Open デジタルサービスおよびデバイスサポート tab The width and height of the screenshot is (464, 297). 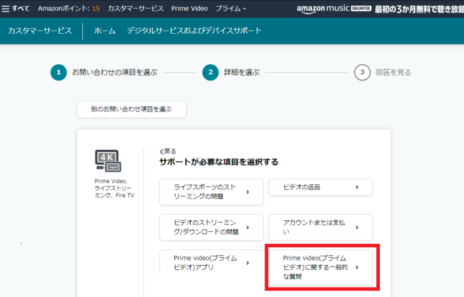pyautogui.click(x=194, y=30)
